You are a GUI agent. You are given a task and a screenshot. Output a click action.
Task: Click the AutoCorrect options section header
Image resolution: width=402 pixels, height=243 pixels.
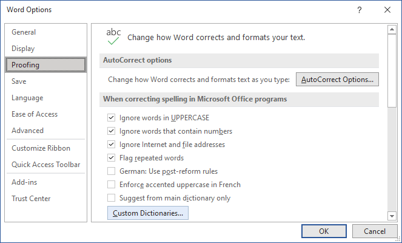click(239, 60)
